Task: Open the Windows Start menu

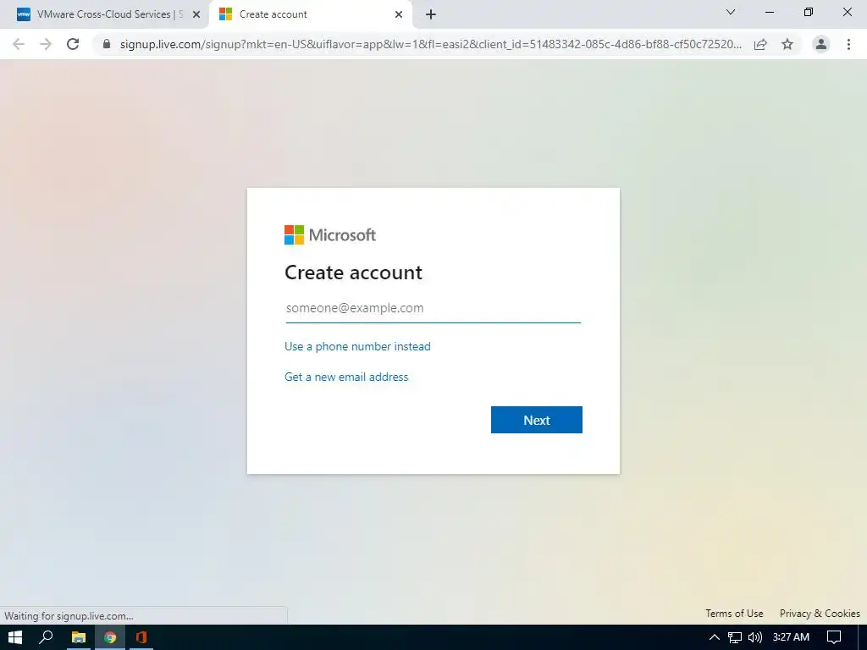Action: (15, 637)
